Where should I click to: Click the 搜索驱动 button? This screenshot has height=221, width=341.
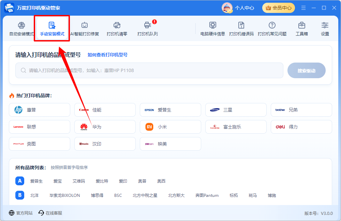click(307, 70)
